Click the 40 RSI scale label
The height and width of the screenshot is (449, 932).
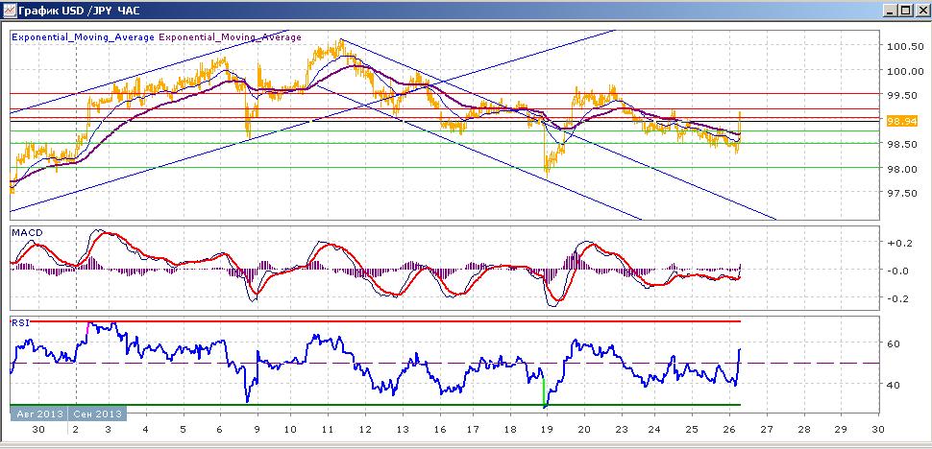895,385
